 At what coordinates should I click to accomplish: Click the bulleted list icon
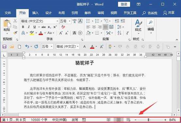click(x=88, y=21)
